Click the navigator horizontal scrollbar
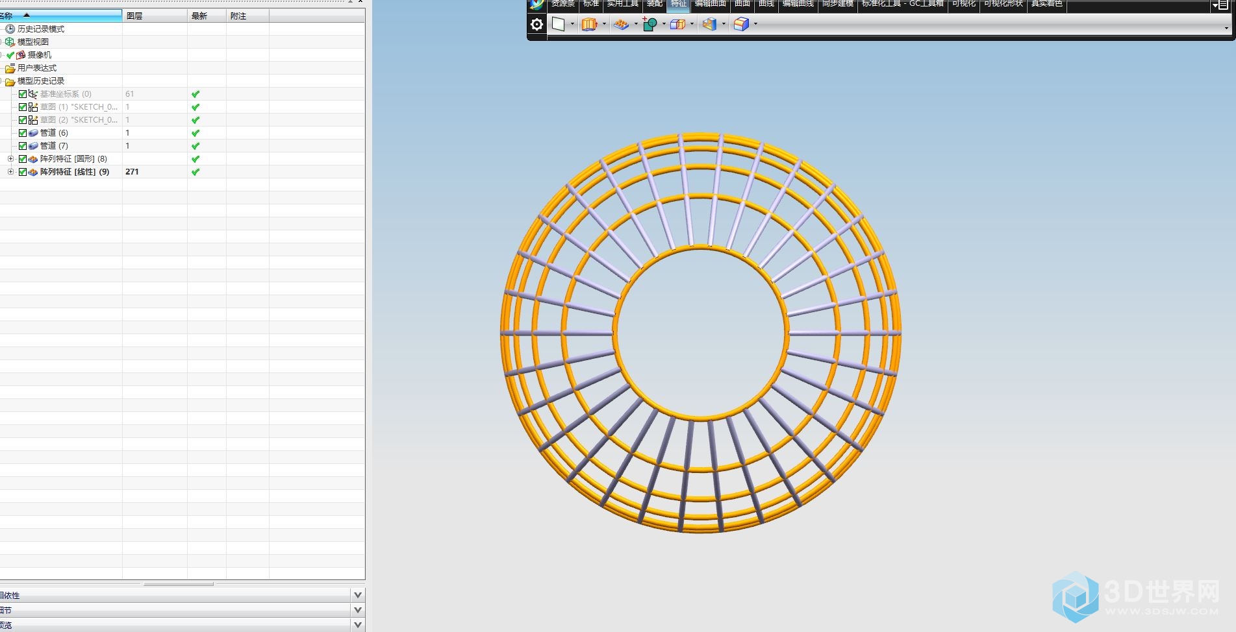This screenshot has width=1236, height=632. tap(179, 584)
